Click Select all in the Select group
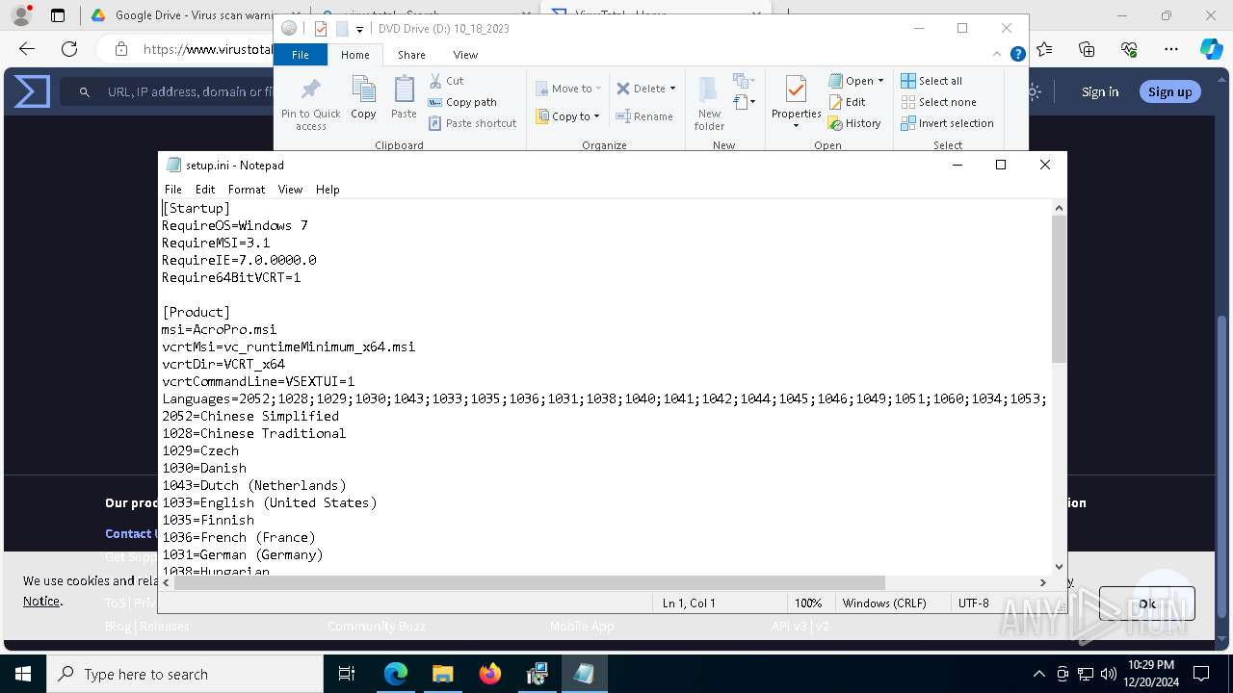Image resolution: width=1233 pixels, height=693 pixels. pyautogui.click(x=931, y=81)
